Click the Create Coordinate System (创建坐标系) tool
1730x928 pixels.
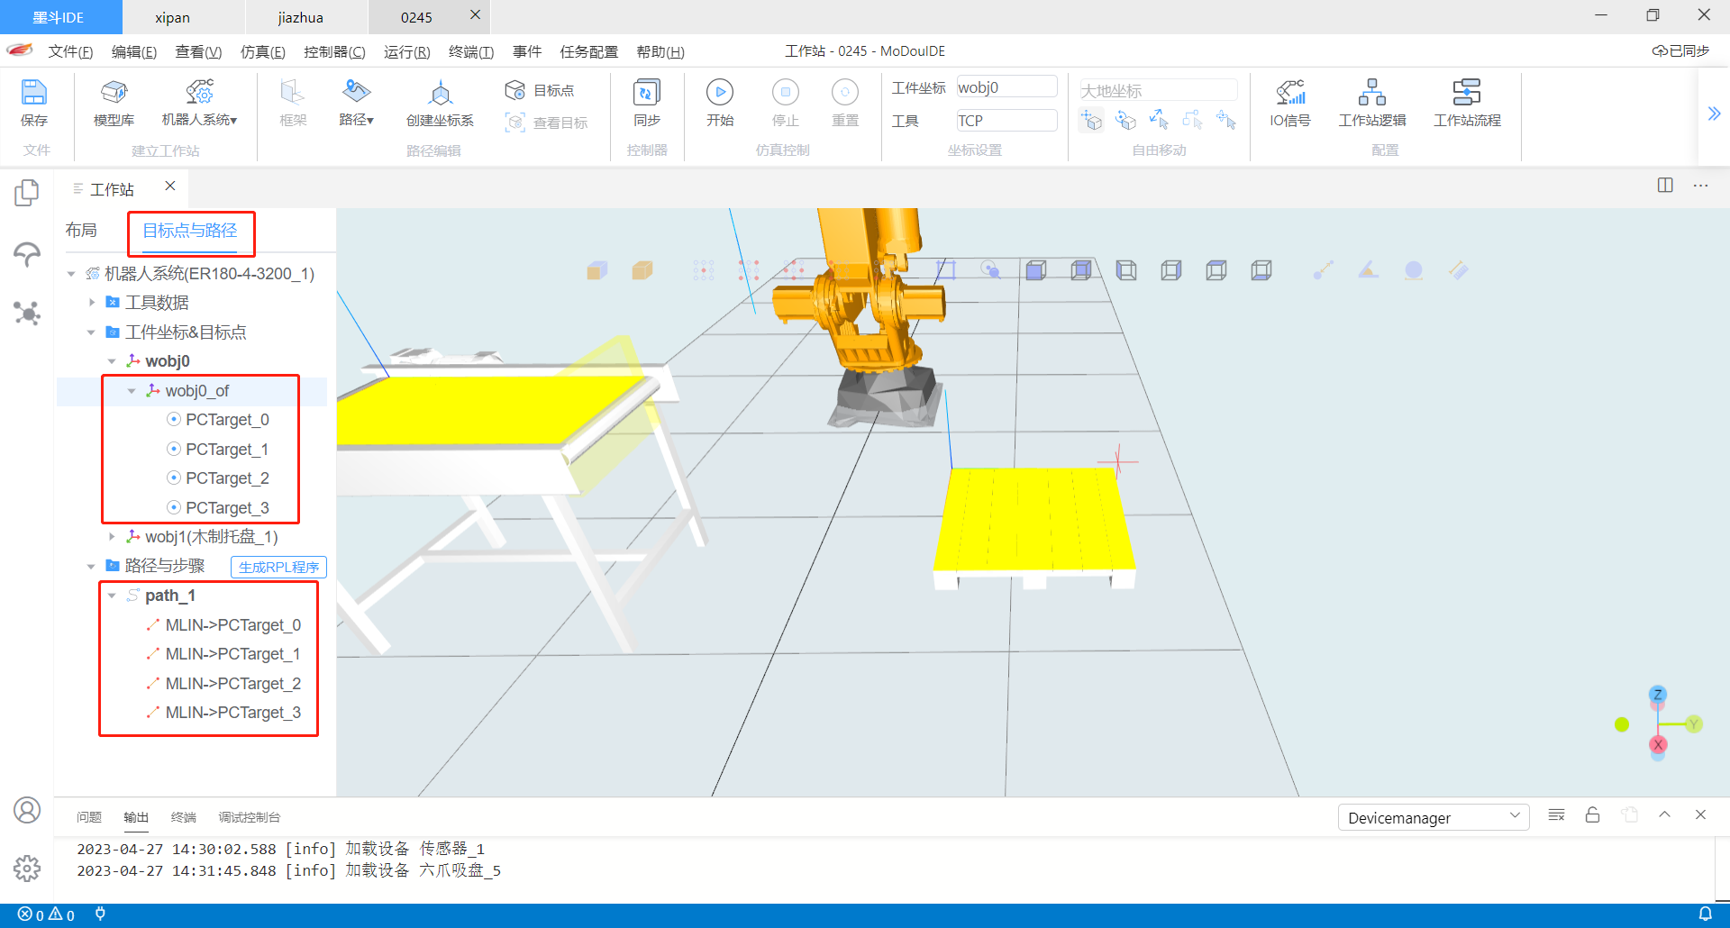click(440, 101)
